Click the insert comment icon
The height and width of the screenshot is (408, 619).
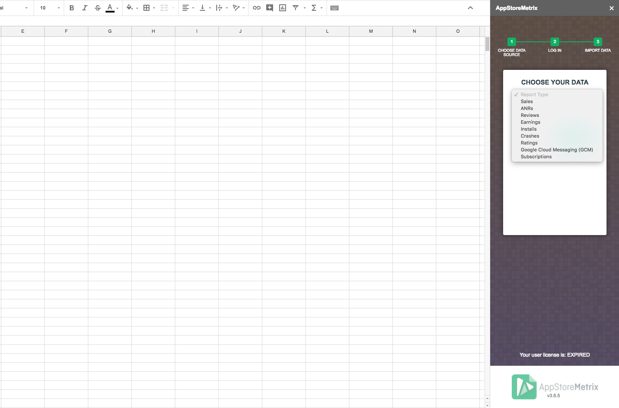coord(270,8)
